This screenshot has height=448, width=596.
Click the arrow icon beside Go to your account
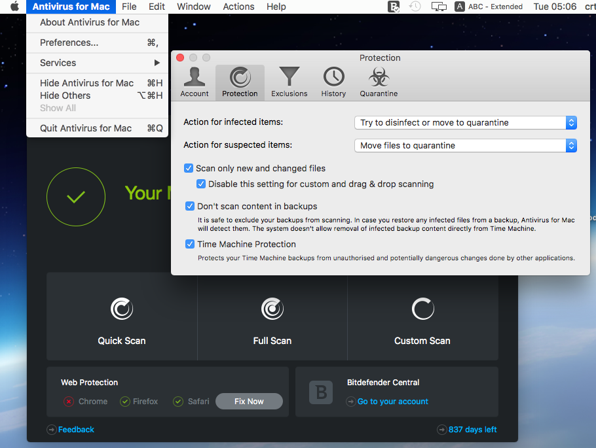(351, 402)
